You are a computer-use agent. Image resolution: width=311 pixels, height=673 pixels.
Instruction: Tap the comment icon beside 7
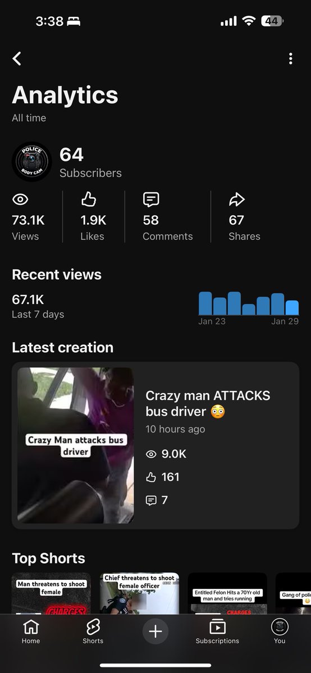(x=150, y=500)
